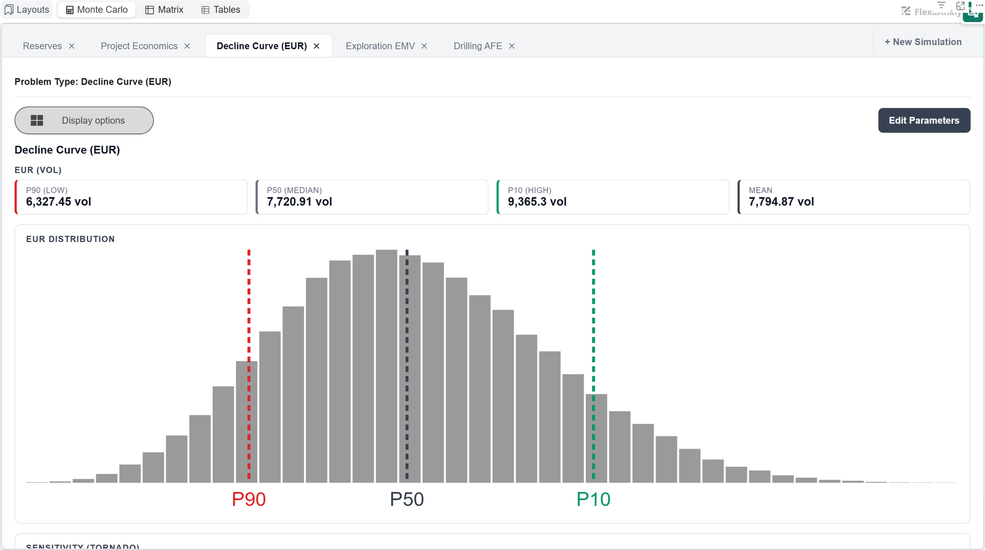Close the Project Economics tab
The height and width of the screenshot is (550, 985).
pos(187,46)
